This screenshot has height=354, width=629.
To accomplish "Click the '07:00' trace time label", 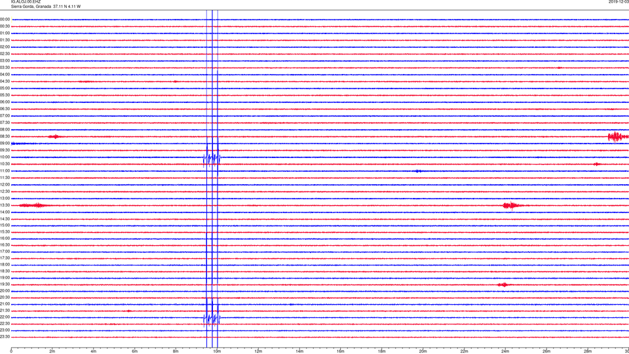I will pyautogui.click(x=5, y=116).
